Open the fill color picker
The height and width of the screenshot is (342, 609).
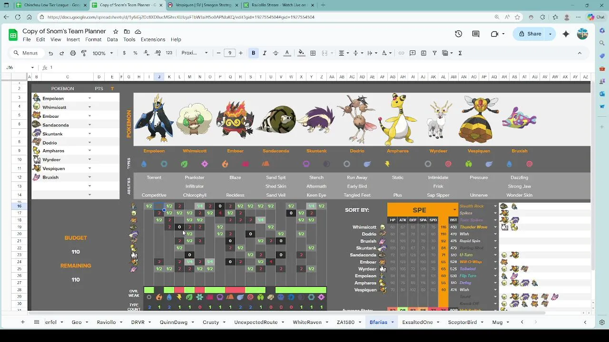(x=301, y=53)
